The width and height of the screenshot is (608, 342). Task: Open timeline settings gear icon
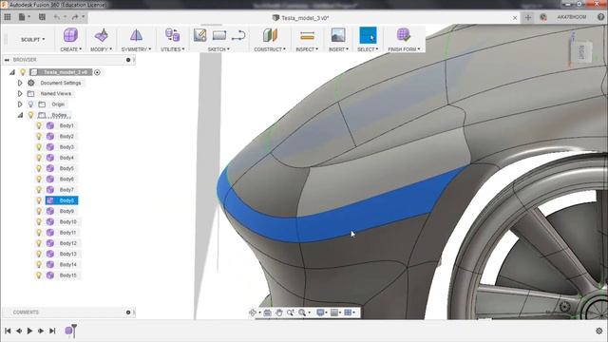pos(599,331)
